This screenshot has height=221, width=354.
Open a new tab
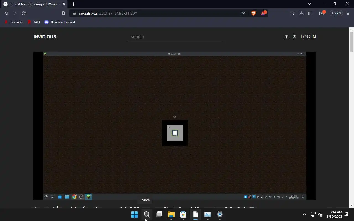click(x=74, y=4)
